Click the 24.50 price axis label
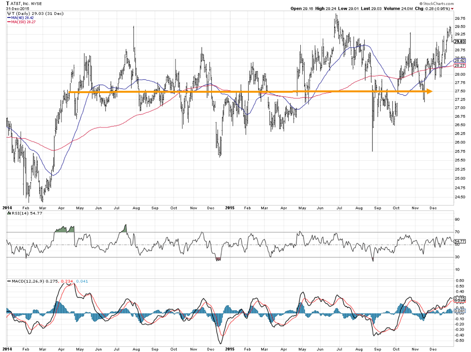This screenshot has height=352, width=471. (460, 197)
